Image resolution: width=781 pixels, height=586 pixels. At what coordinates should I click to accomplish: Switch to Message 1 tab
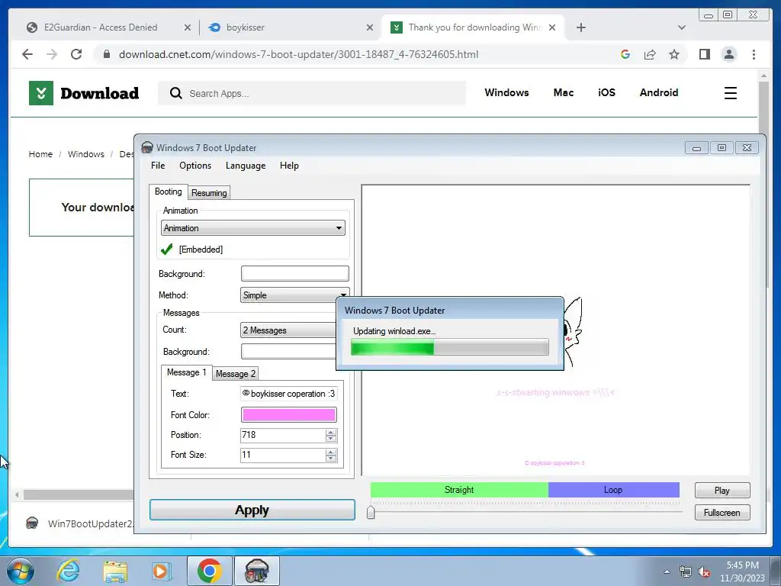tap(186, 372)
